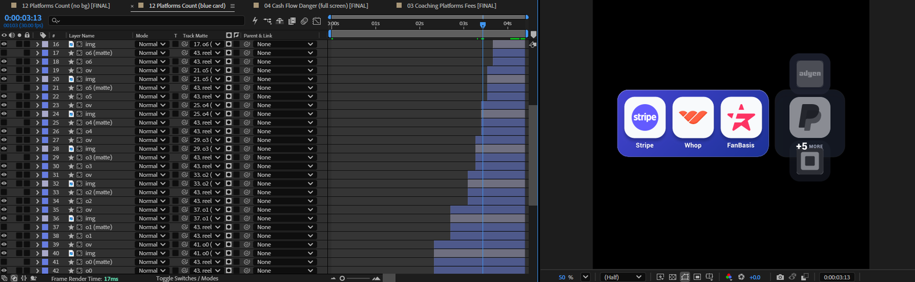The width and height of the screenshot is (915, 282).
Task: Click the Parent & Link column header
Action: (258, 35)
